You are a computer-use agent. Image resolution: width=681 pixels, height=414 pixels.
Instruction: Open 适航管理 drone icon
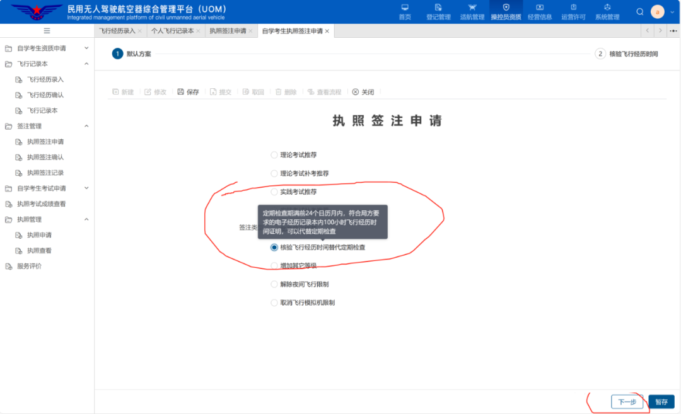pyautogui.click(x=472, y=8)
